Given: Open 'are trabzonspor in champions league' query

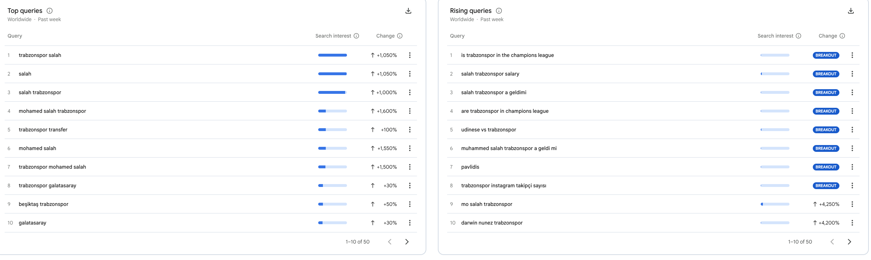Looking at the screenshot, I should click(505, 111).
